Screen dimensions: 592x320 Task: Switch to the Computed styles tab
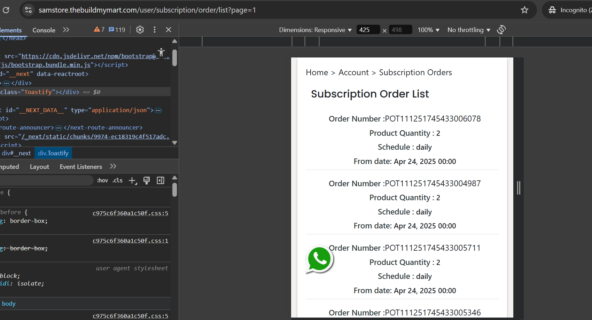point(10,167)
